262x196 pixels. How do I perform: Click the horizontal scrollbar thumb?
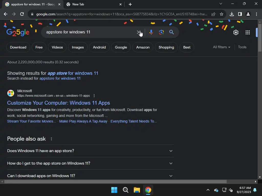[115, 181]
